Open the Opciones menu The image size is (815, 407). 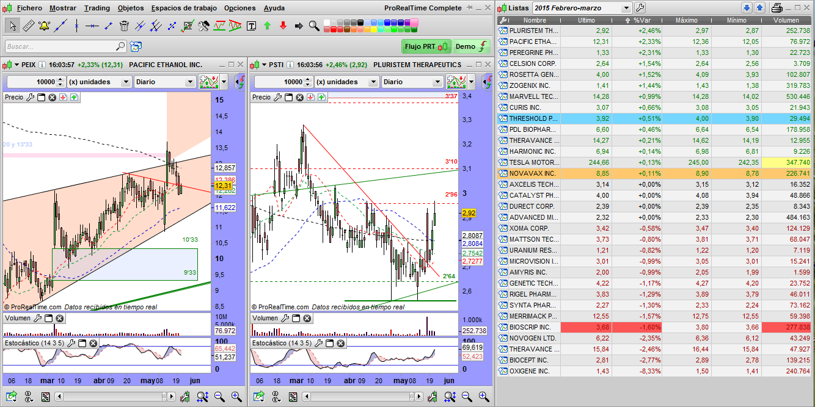pos(240,8)
